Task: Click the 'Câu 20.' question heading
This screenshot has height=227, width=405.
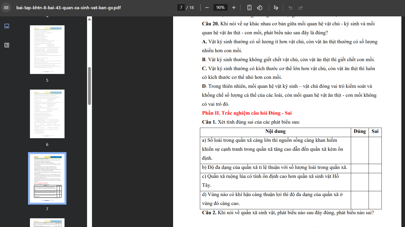Action: [210, 24]
